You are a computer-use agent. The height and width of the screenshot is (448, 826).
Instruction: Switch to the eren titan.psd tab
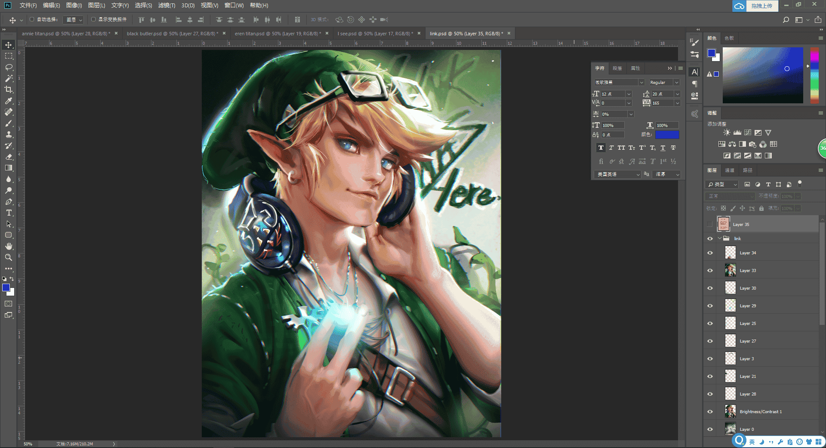[278, 34]
